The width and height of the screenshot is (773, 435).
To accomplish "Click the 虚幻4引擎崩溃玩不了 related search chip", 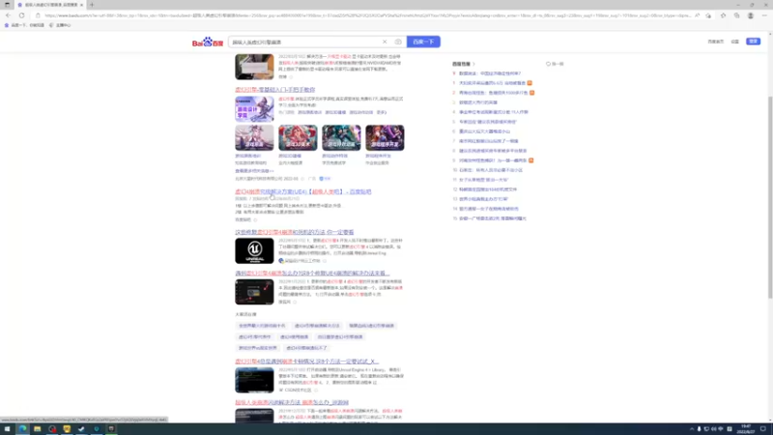I will [x=306, y=348].
